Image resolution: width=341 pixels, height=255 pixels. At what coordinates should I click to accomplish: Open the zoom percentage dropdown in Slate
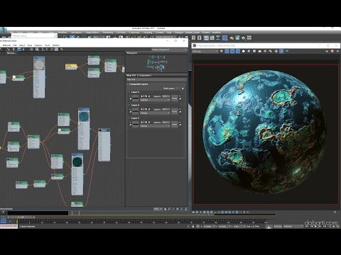158,209
